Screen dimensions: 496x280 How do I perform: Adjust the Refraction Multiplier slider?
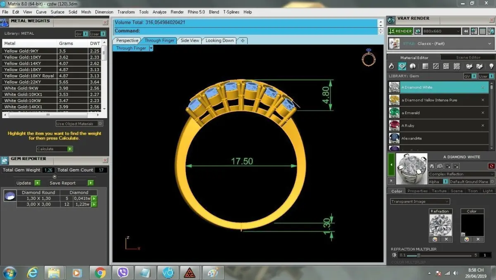[419, 255]
